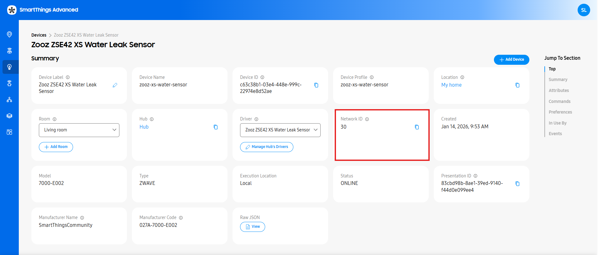The height and width of the screenshot is (255, 598).
Task: Click the Status value ONLINE
Action: (x=349, y=183)
